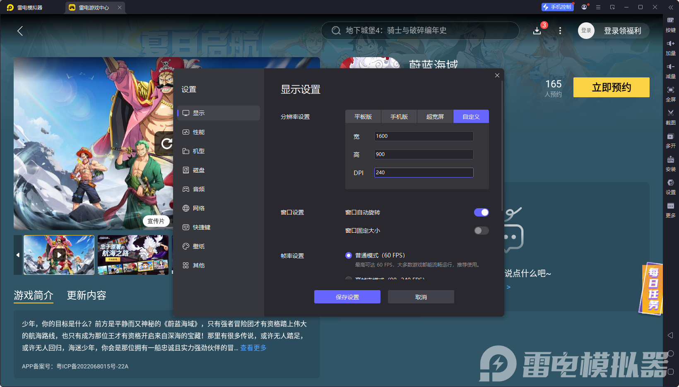Click the 手机控制 phone control button
The height and width of the screenshot is (387, 679).
point(558,7)
